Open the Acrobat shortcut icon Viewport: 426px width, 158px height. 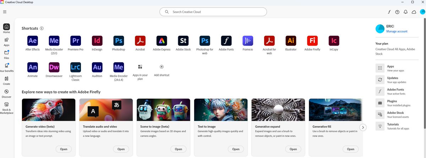click(x=140, y=41)
